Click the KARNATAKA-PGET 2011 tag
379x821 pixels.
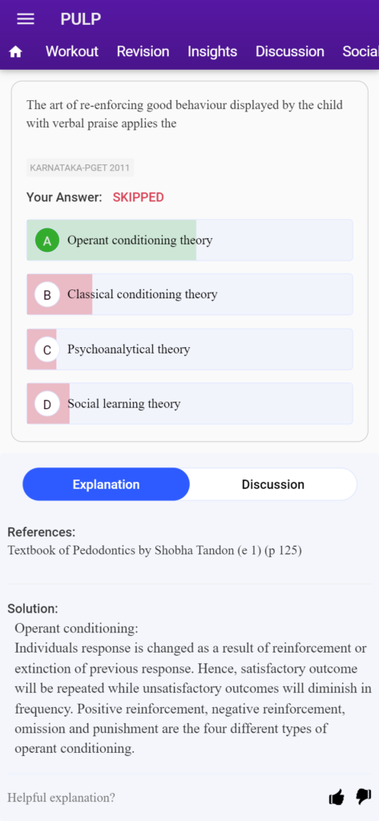coord(80,168)
